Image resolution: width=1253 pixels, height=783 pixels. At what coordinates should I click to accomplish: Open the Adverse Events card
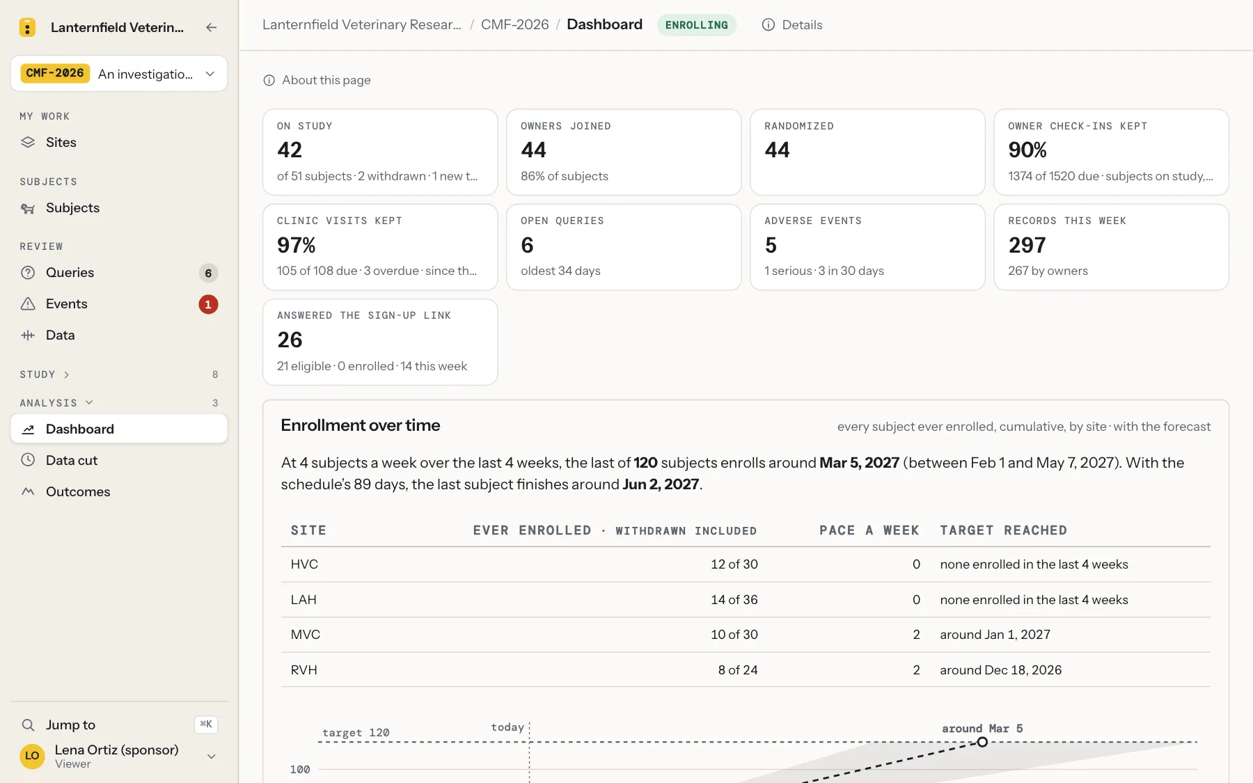pos(867,247)
